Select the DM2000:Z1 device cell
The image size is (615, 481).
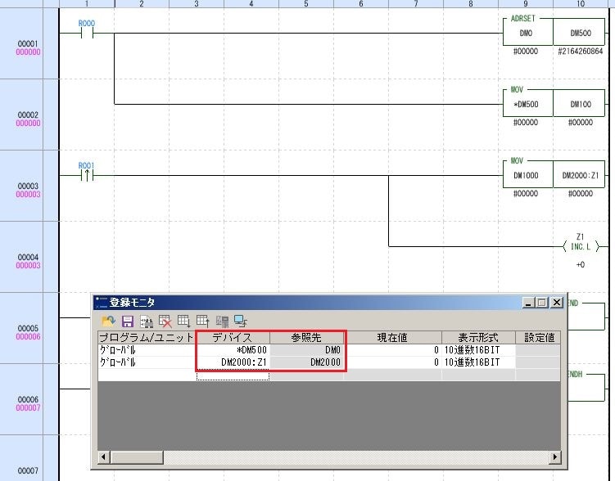pyautogui.click(x=232, y=362)
